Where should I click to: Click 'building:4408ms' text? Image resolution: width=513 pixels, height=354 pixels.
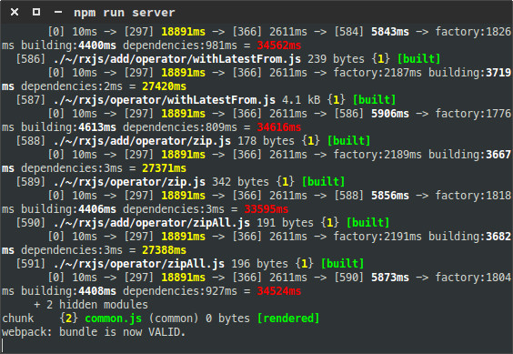click(68, 291)
